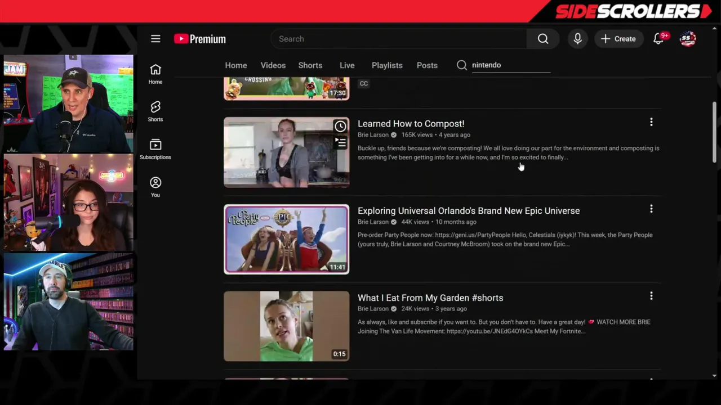Open the Epic Universe video thumbnail
The height and width of the screenshot is (405, 721).
(x=286, y=239)
